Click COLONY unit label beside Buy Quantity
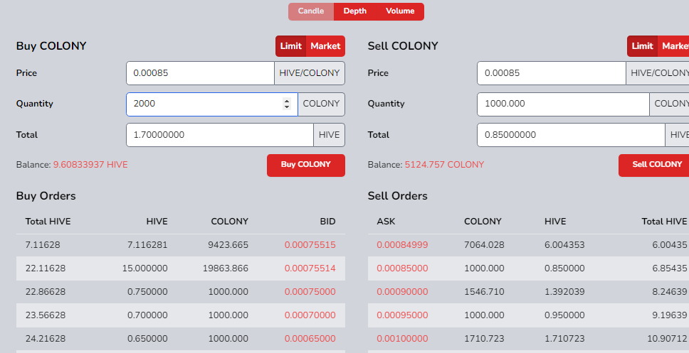 (322, 104)
